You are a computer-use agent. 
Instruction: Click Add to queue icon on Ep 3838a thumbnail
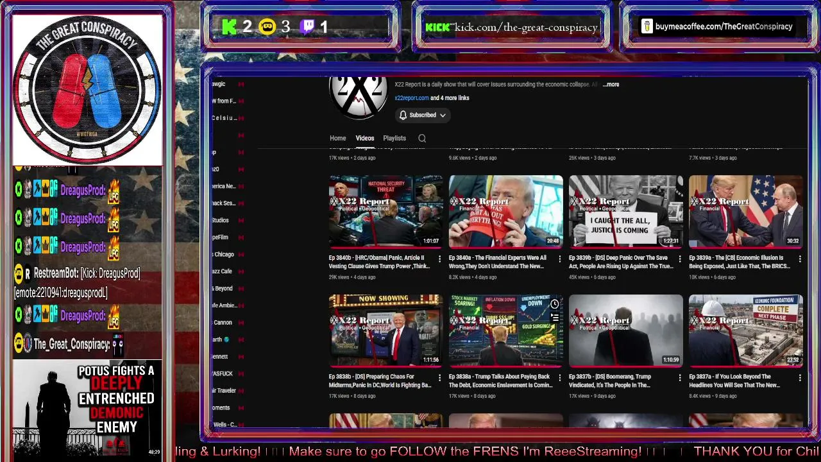pyautogui.click(x=554, y=317)
